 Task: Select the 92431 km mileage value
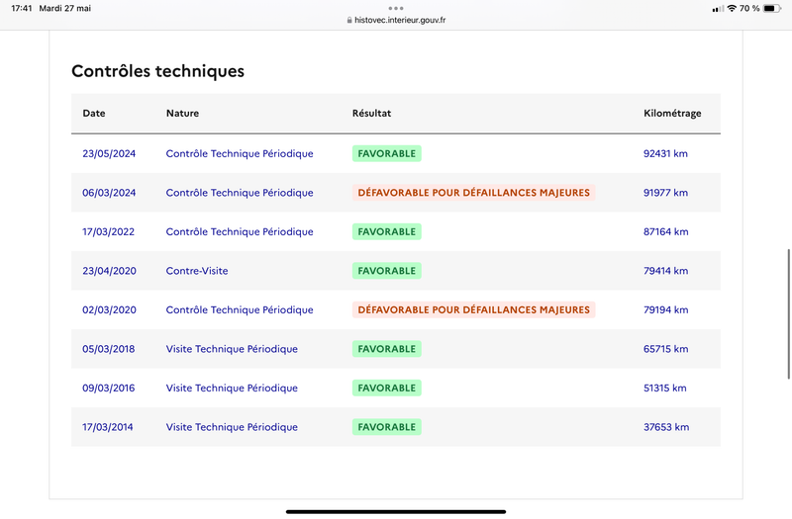tap(665, 153)
